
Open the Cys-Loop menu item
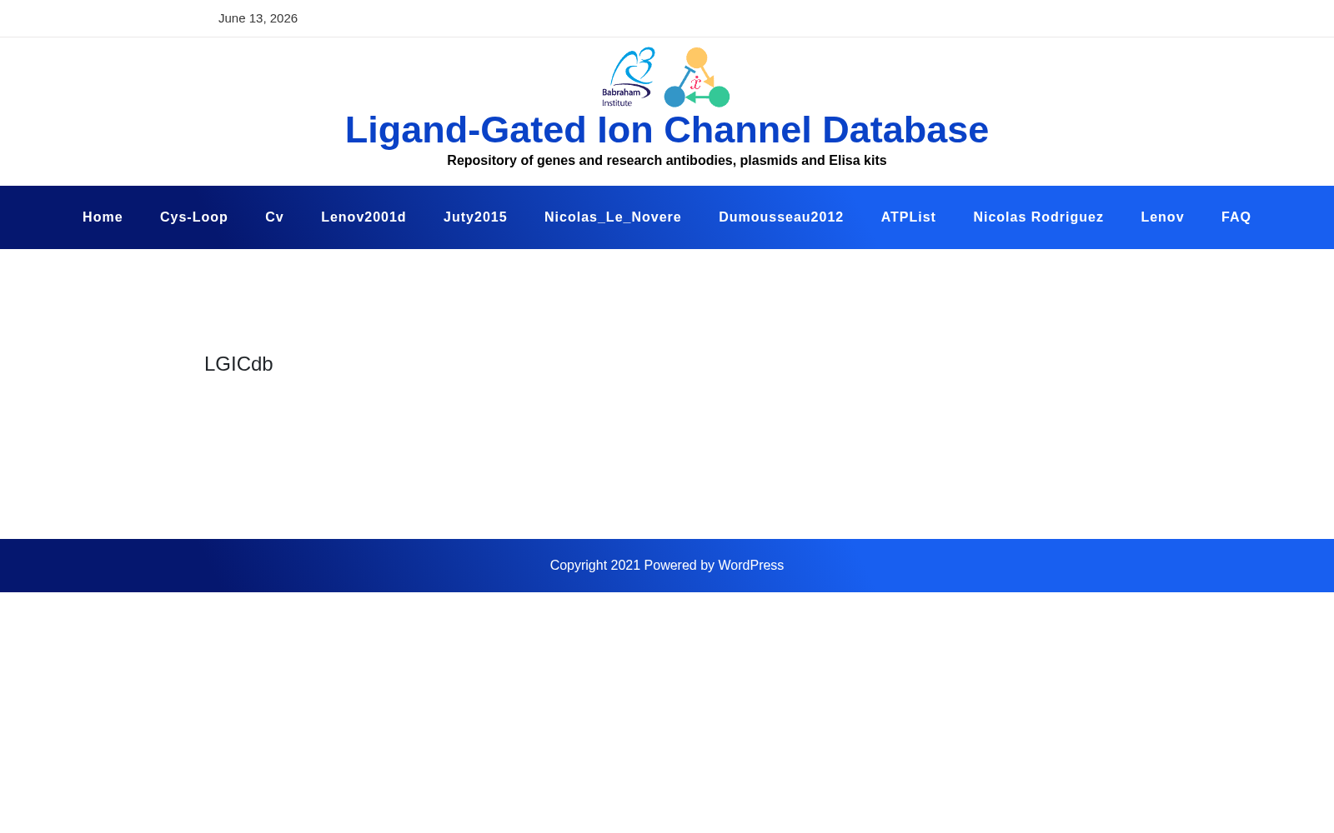click(194, 217)
